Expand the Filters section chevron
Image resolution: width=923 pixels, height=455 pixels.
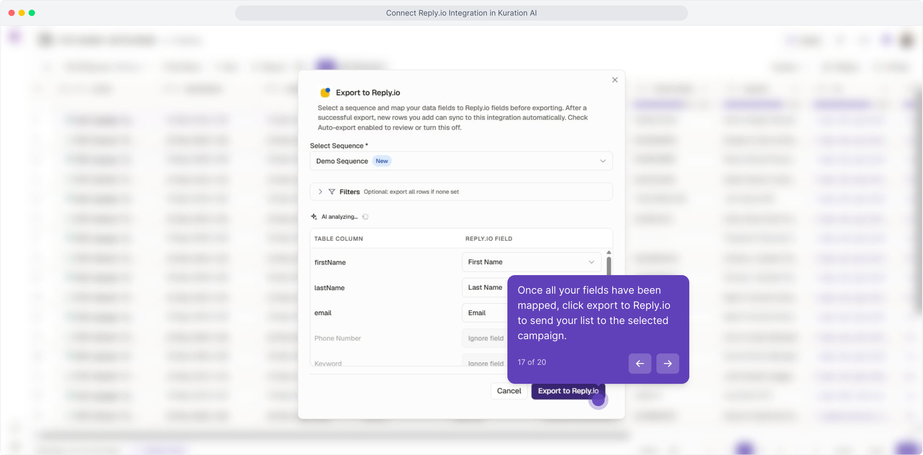click(320, 192)
